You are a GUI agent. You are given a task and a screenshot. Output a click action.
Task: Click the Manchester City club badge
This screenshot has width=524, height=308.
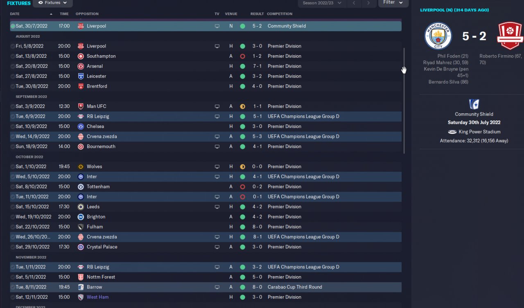(x=438, y=36)
